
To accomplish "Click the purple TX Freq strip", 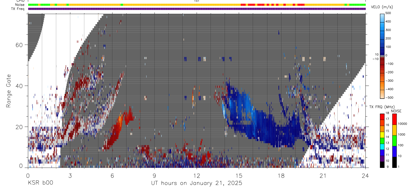I will click(x=197, y=9).
